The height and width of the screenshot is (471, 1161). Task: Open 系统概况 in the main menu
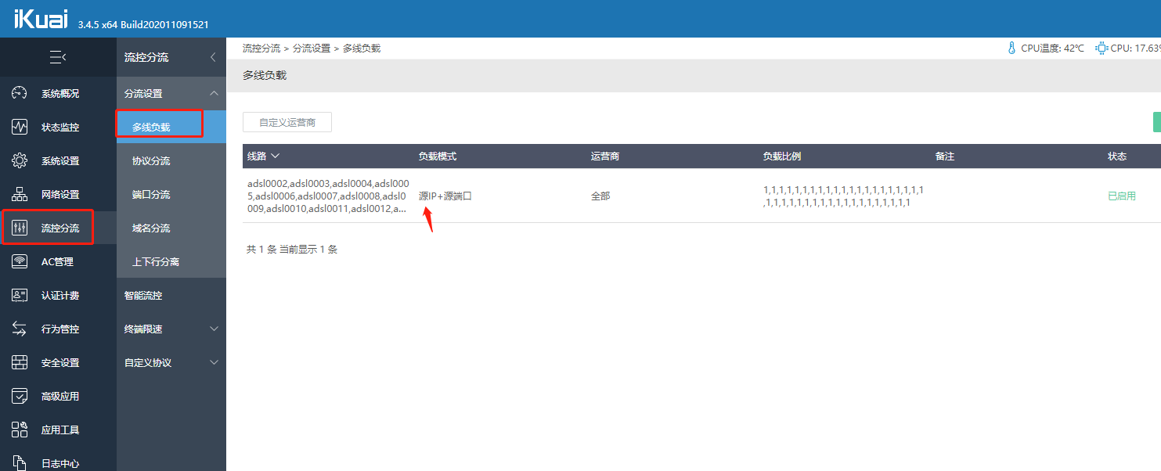(60, 93)
